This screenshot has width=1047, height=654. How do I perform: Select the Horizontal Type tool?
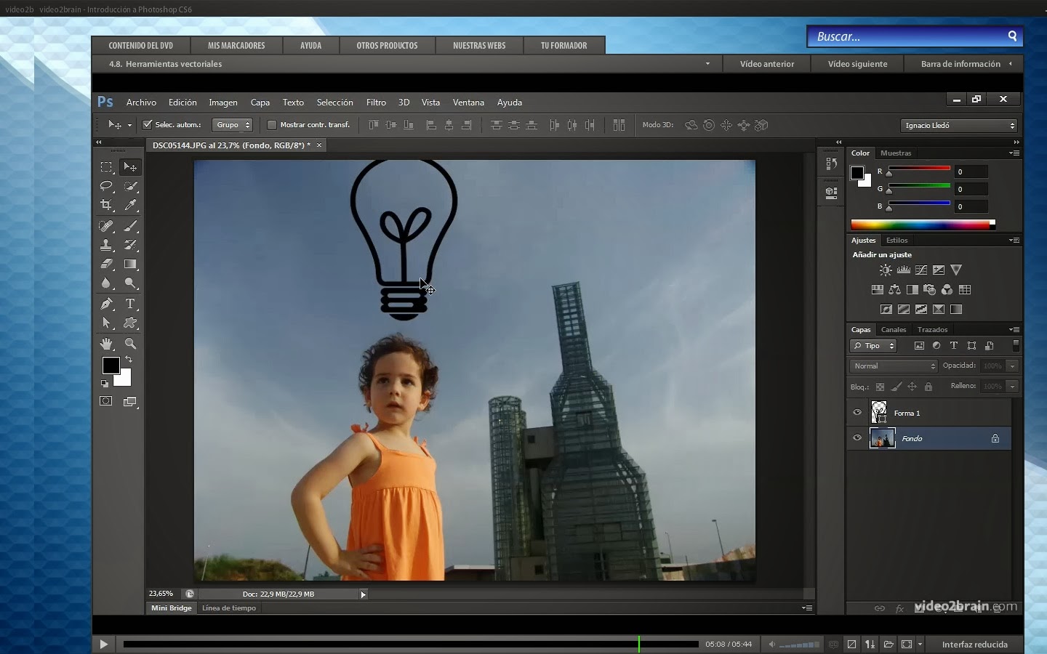[x=129, y=304]
